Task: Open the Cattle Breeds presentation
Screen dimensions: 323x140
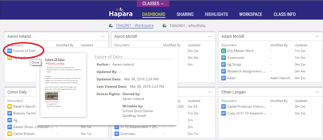Action: click(24, 134)
